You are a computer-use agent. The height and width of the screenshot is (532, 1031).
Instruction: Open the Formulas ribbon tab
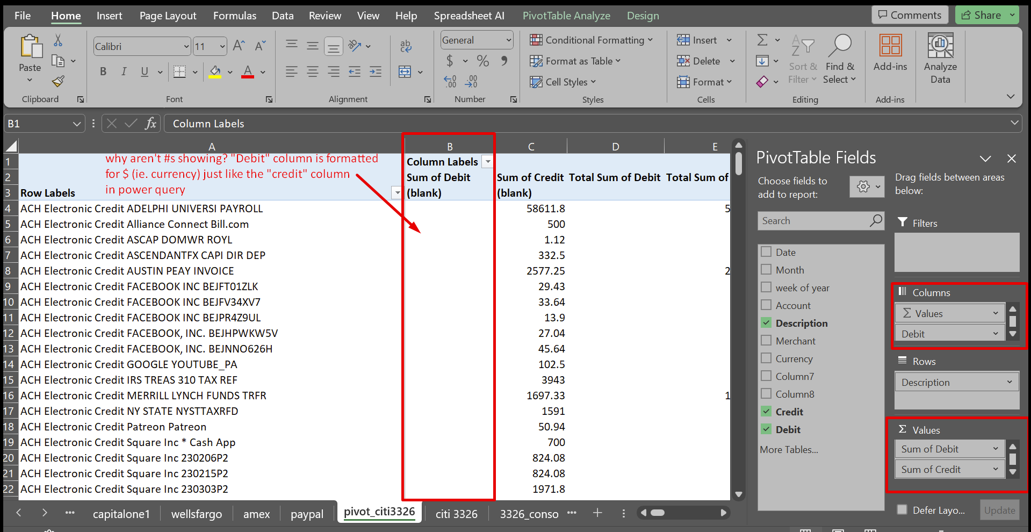[234, 16]
